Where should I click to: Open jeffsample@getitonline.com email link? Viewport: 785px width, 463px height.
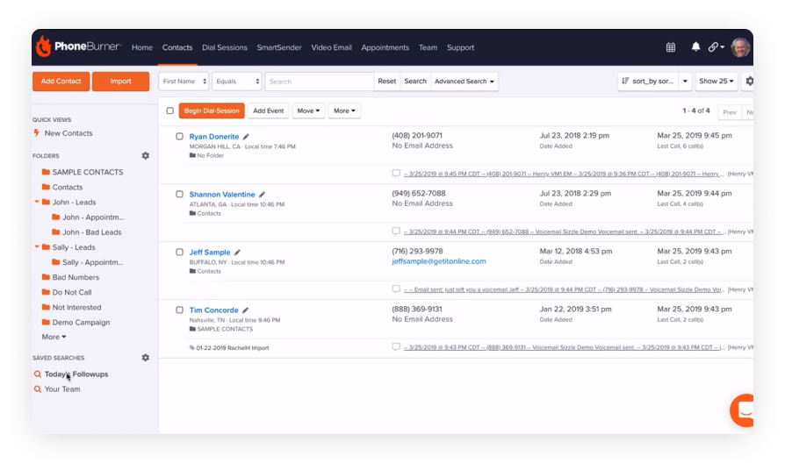click(x=439, y=261)
